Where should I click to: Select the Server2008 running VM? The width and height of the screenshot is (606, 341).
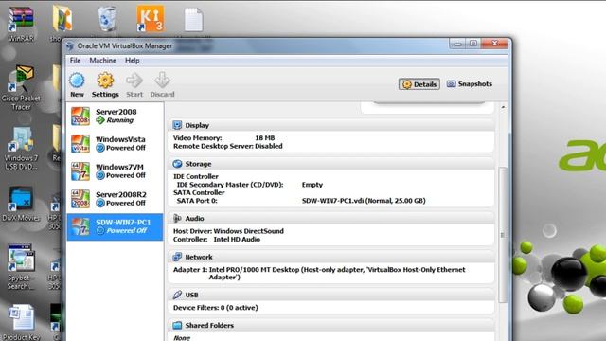[x=116, y=116]
